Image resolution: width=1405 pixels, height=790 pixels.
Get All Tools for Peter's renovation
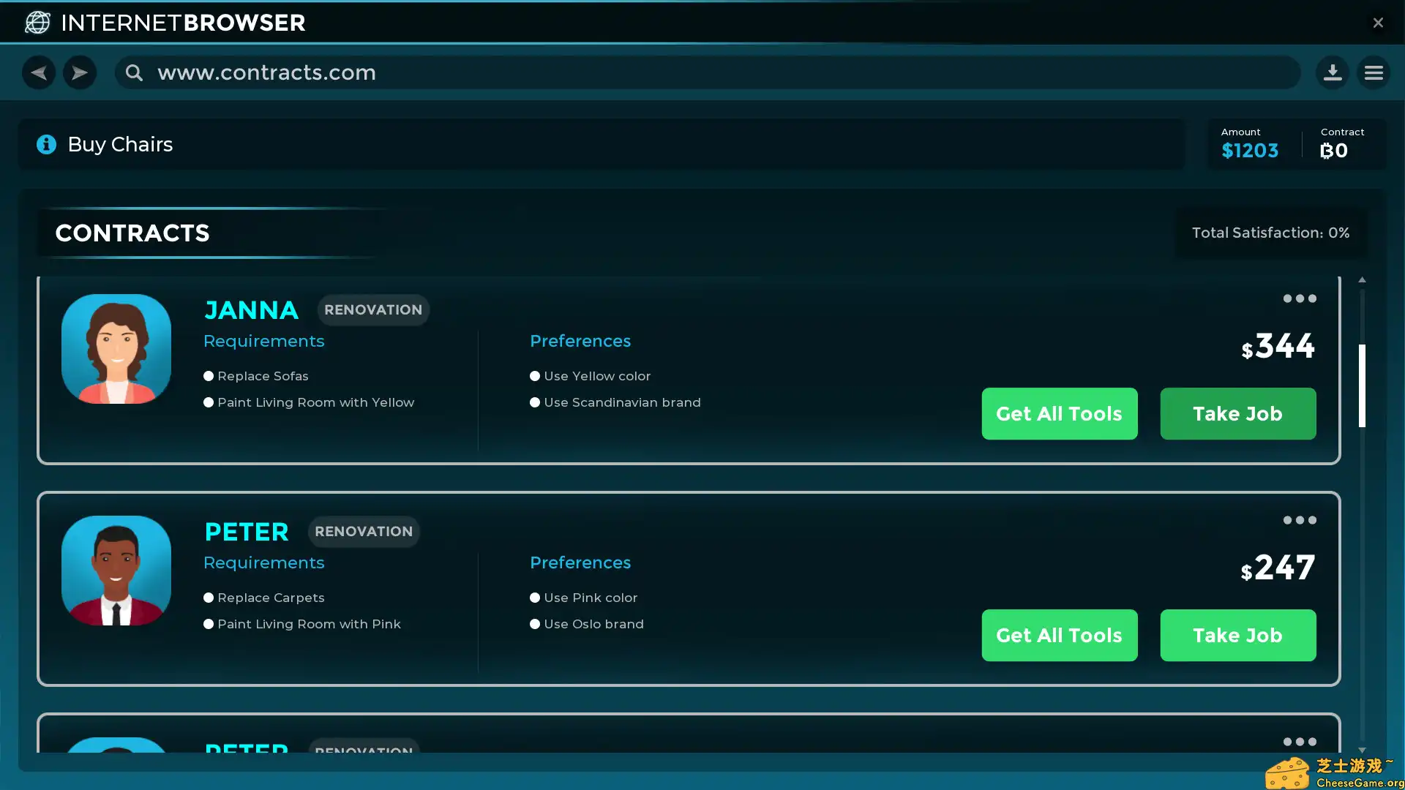1059,636
